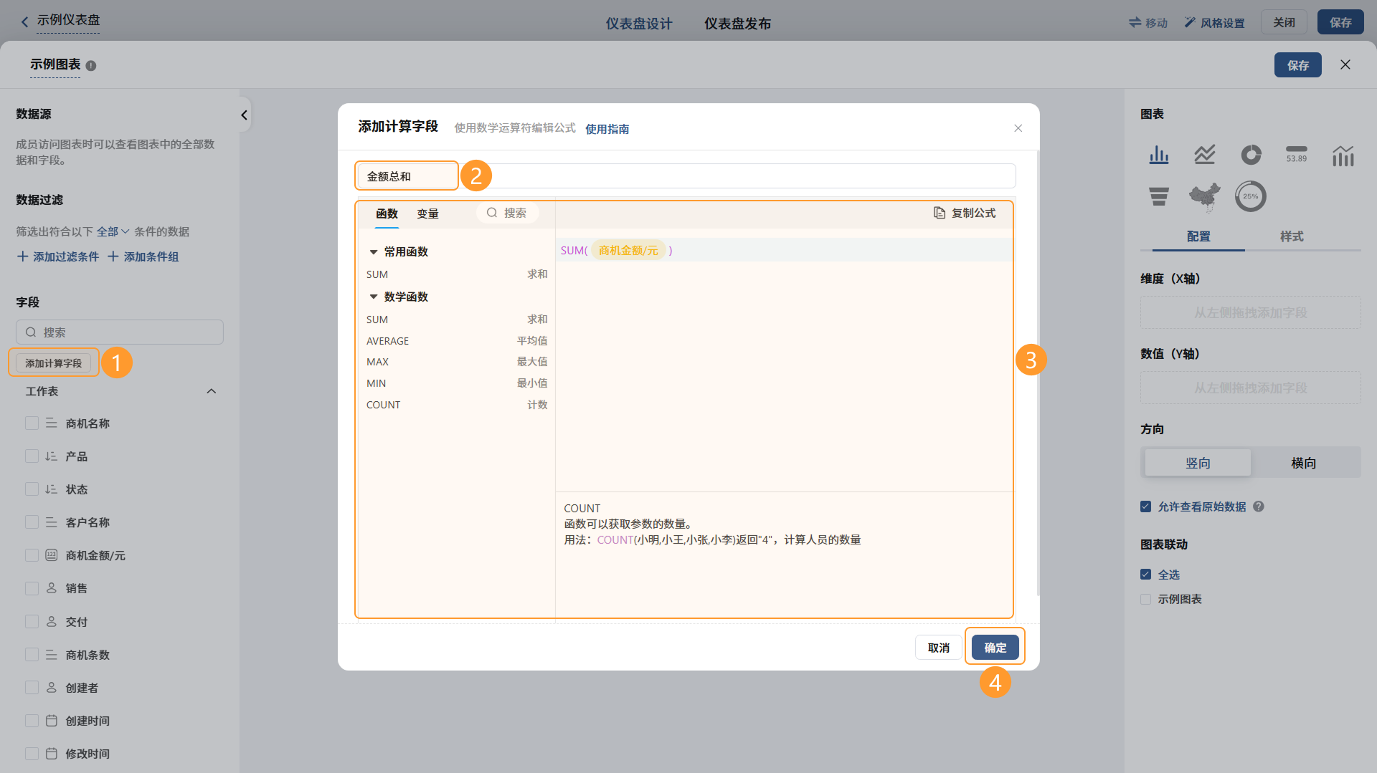Check the 商机名称 field checkbox
Image resolution: width=1377 pixels, height=773 pixels.
[32, 423]
